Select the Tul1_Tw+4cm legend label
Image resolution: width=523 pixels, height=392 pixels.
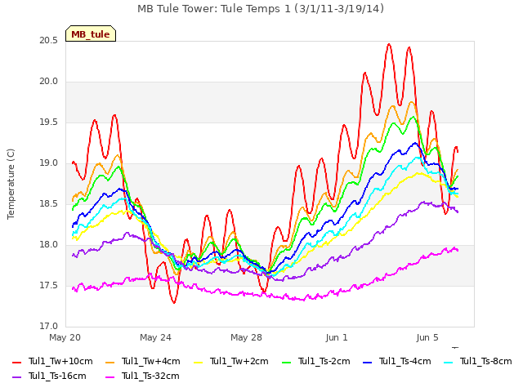[150, 361]
